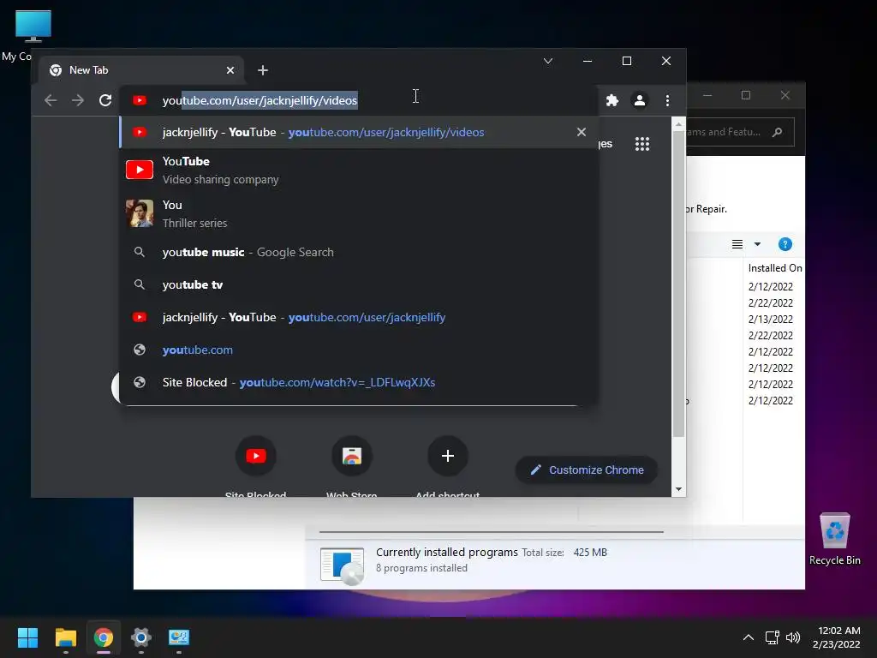Open volume tray icon

792,637
